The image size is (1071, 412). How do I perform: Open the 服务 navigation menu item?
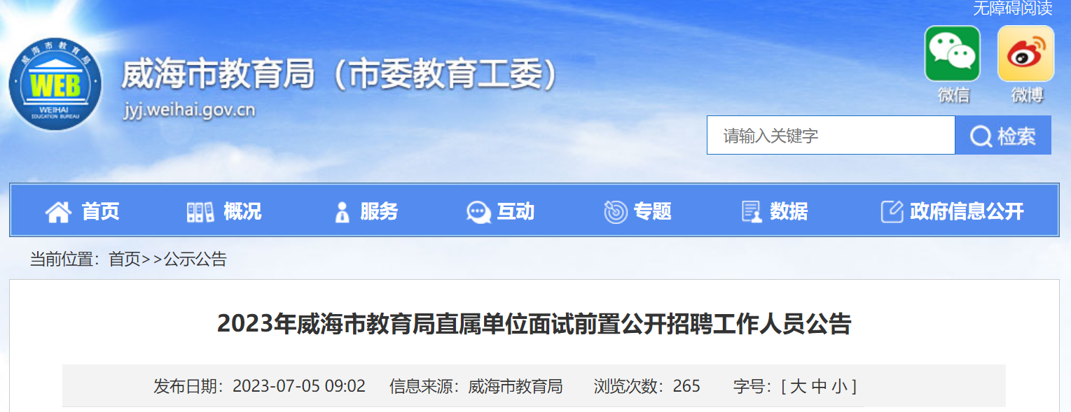[379, 211]
